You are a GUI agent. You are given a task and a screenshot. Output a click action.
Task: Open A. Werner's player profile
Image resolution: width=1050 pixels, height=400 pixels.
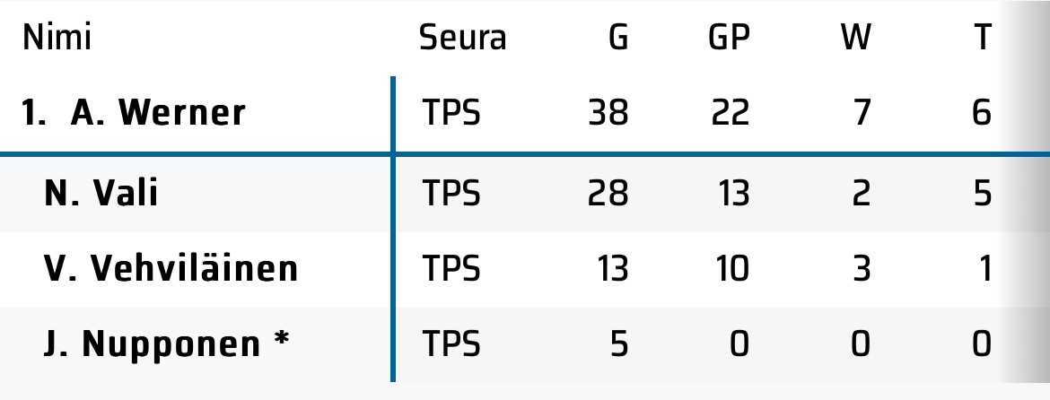click(x=157, y=114)
